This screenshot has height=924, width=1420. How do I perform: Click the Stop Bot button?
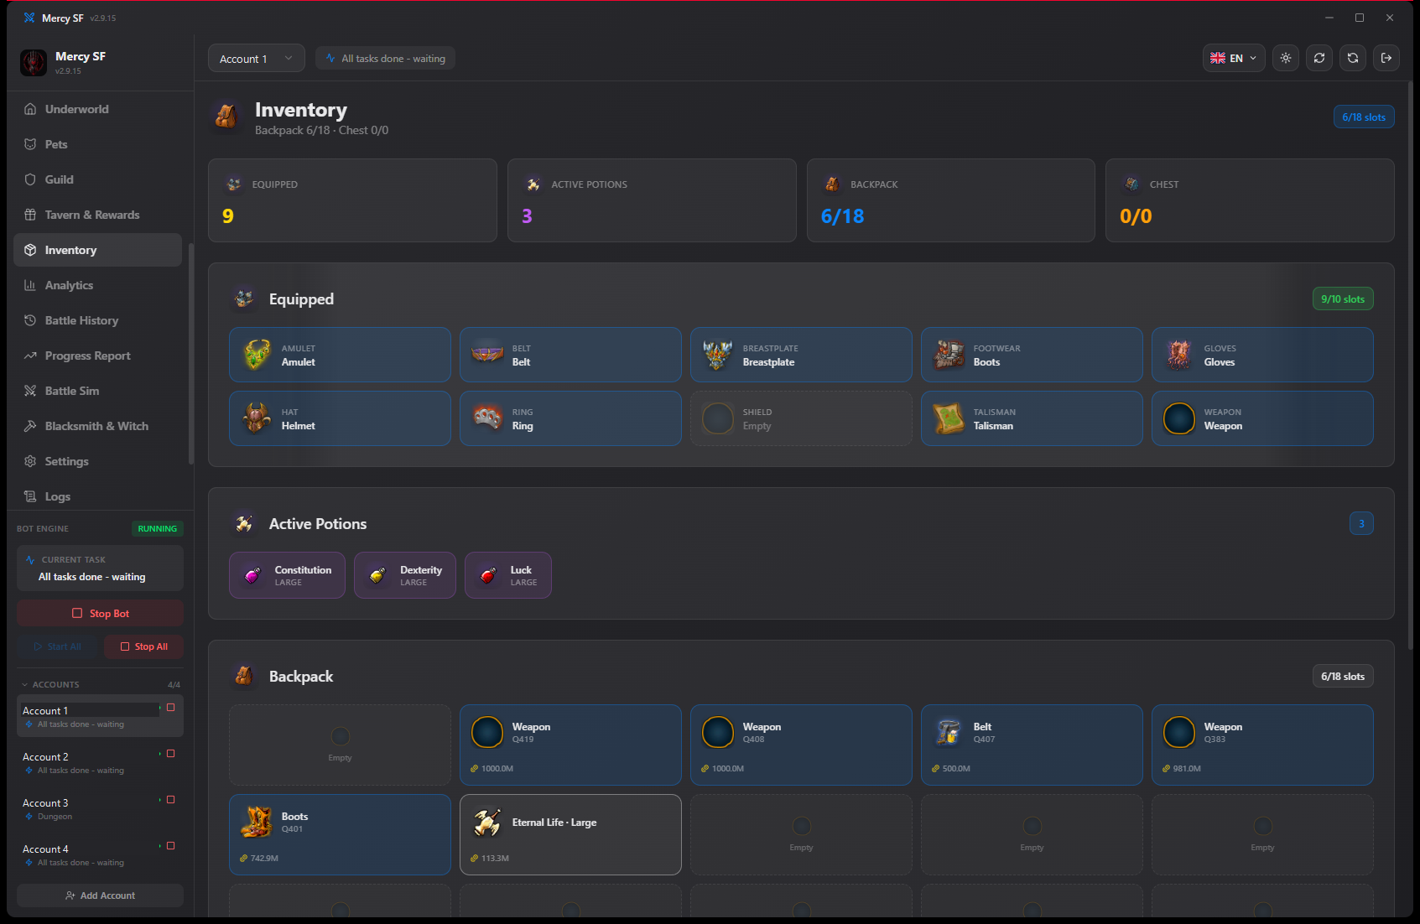pyautogui.click(x=100, y=613)
